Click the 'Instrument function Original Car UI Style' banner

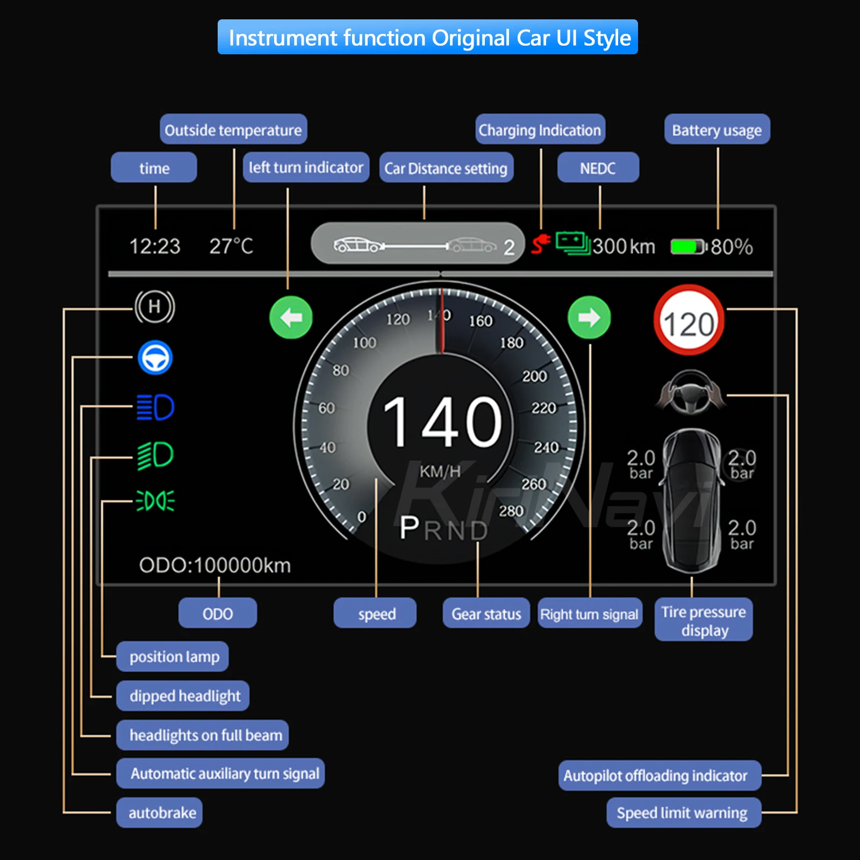428,37
